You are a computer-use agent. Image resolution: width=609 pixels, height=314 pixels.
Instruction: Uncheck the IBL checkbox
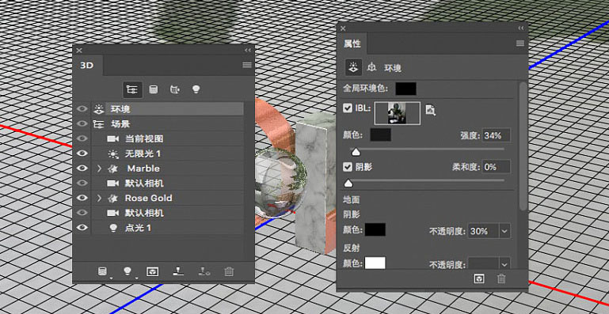348,108
